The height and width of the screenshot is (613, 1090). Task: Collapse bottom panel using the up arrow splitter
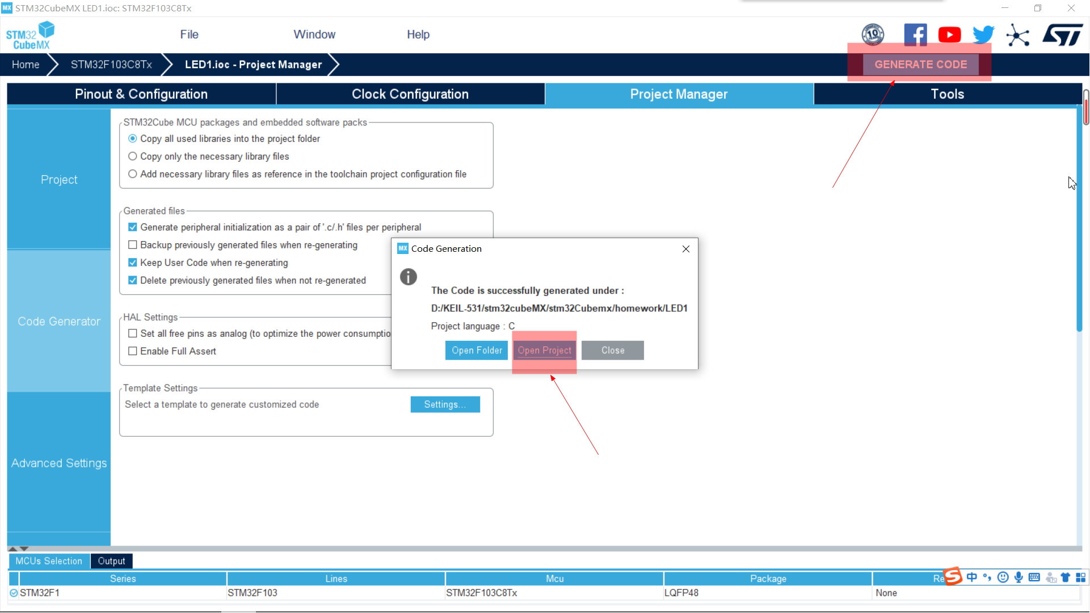[x=12, y=549]
